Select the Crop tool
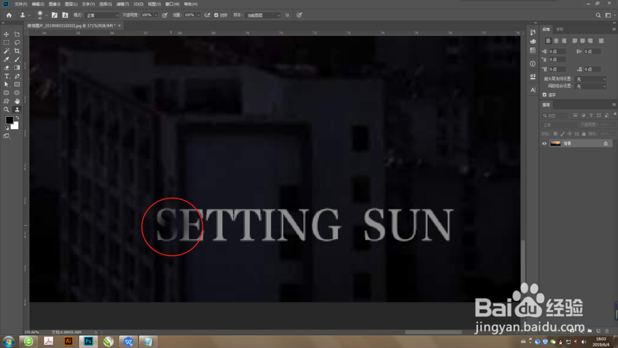Screen dimensions: 618x348 pyautogui.click(x=17, y=51)
